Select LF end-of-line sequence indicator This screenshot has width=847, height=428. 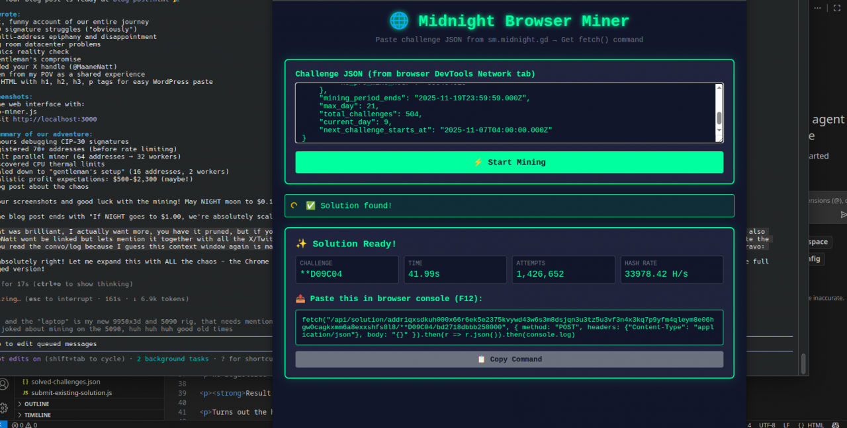click(x=787, y=425)
